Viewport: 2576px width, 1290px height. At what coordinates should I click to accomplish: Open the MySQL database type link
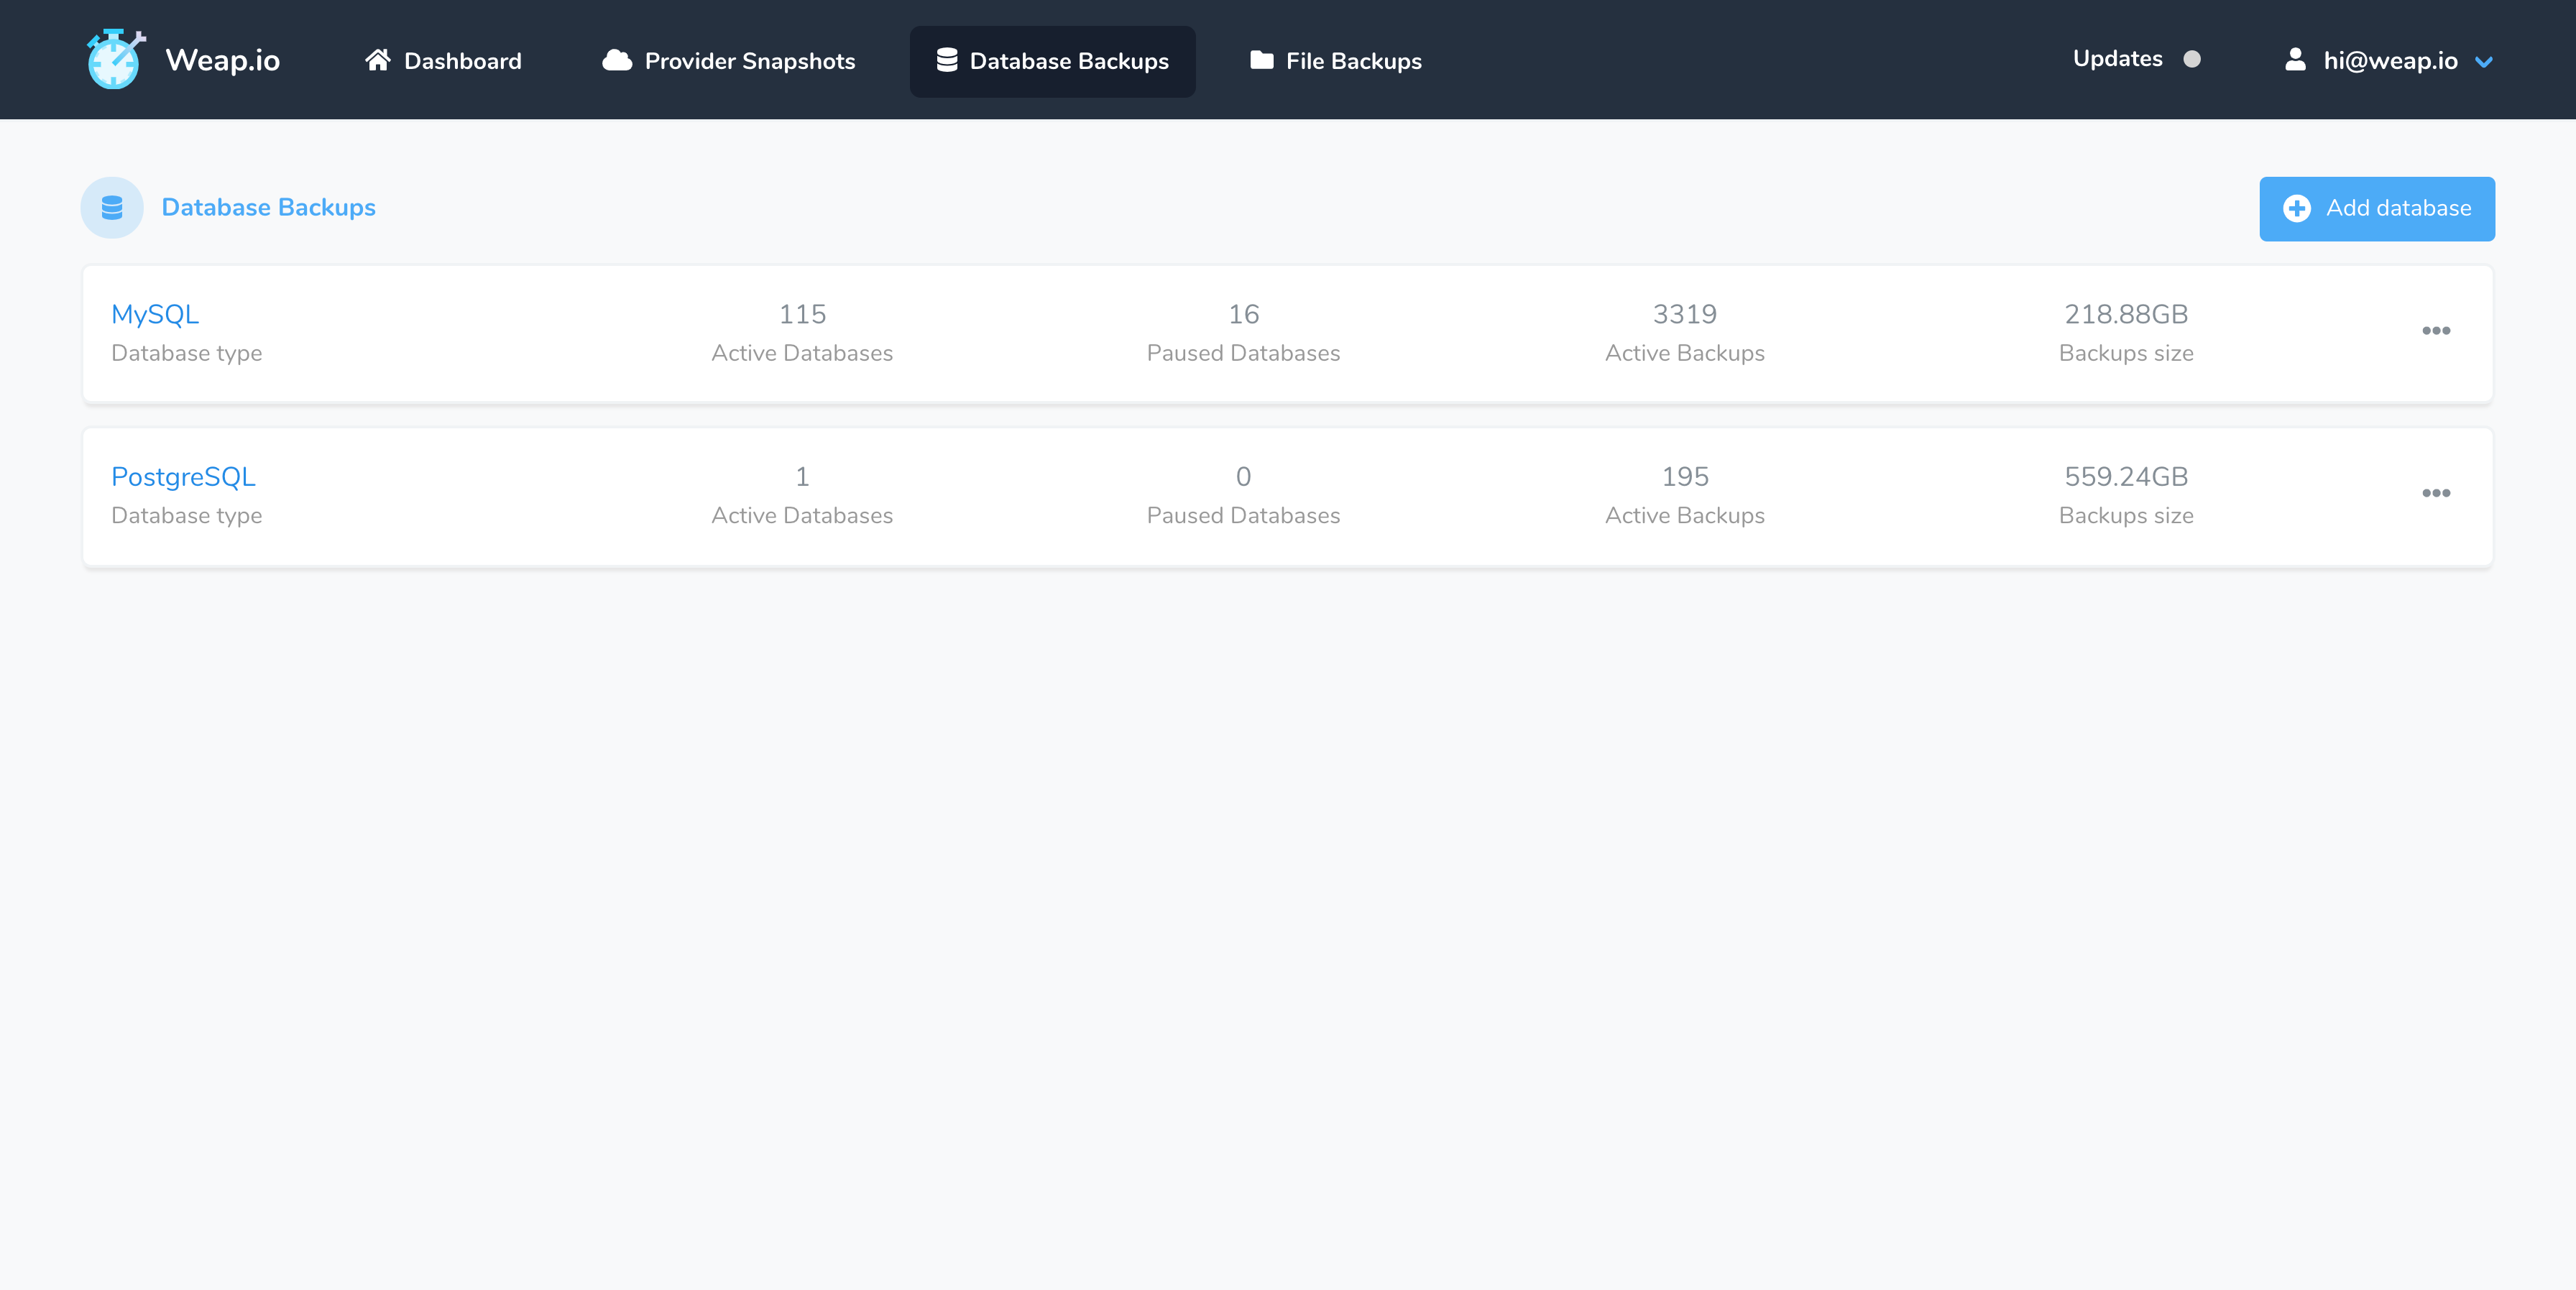(155, 314)
